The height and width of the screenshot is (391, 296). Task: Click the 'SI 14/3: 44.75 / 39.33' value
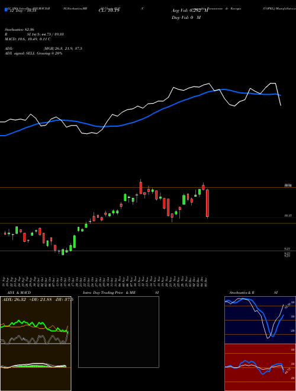pyautogui.click(x=45, y=34)
